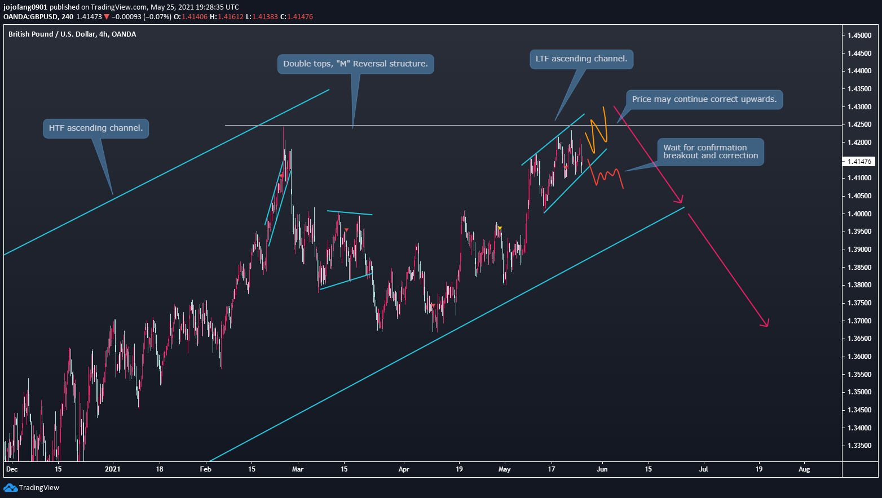Click the 1.42000 price axis label
The height and width of the screenshot is (498, 882).
(859, 143)
